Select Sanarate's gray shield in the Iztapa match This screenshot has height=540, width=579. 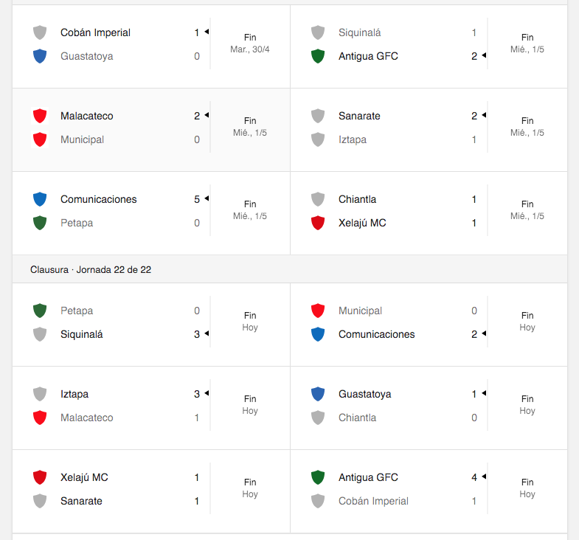click(318, 116)
